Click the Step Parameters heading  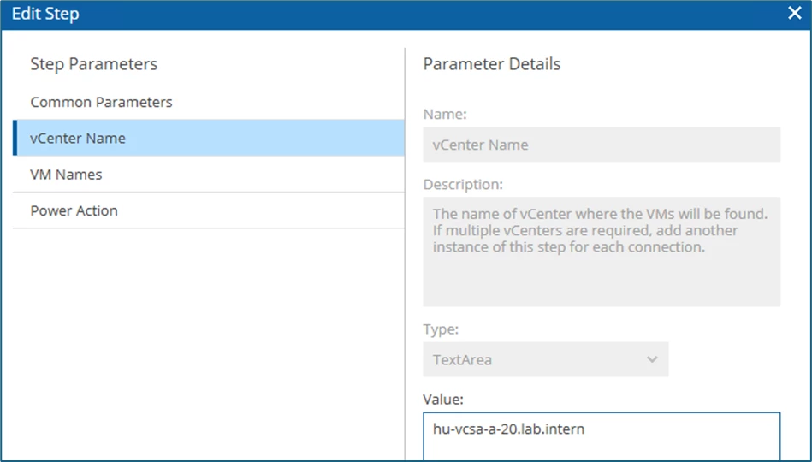click(94, 64)
